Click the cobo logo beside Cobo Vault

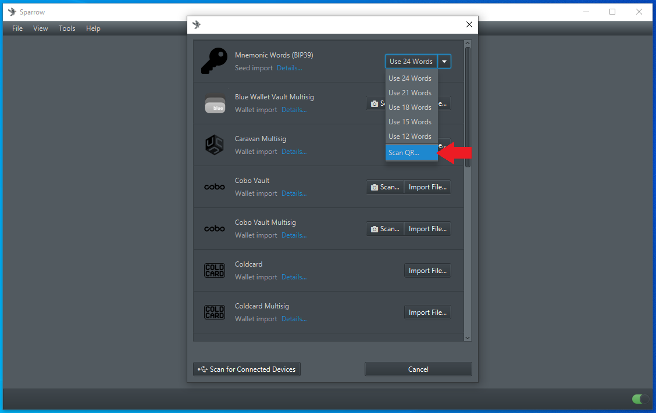215,187
